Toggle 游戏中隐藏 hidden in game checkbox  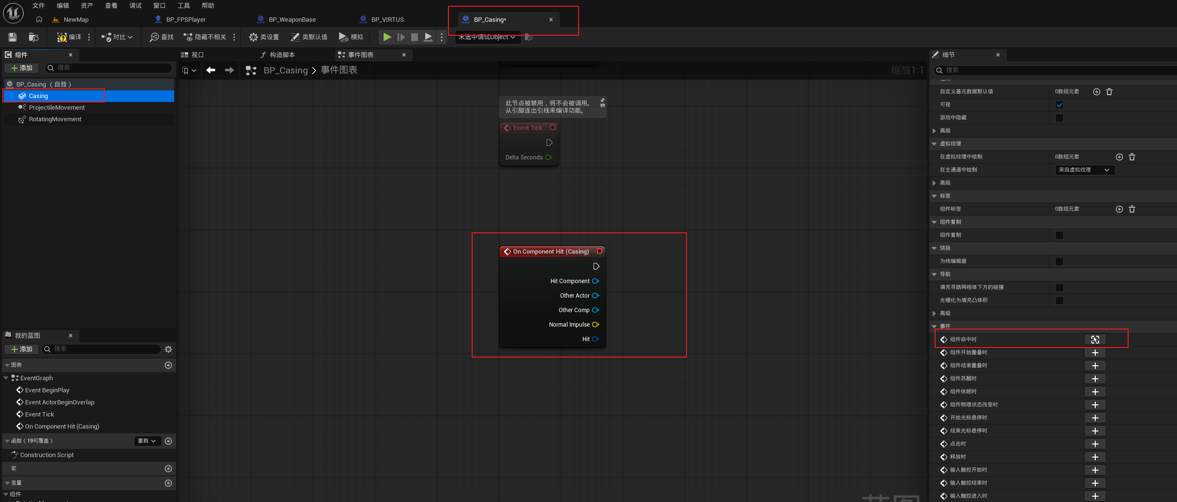click(x=1059, y=118)
